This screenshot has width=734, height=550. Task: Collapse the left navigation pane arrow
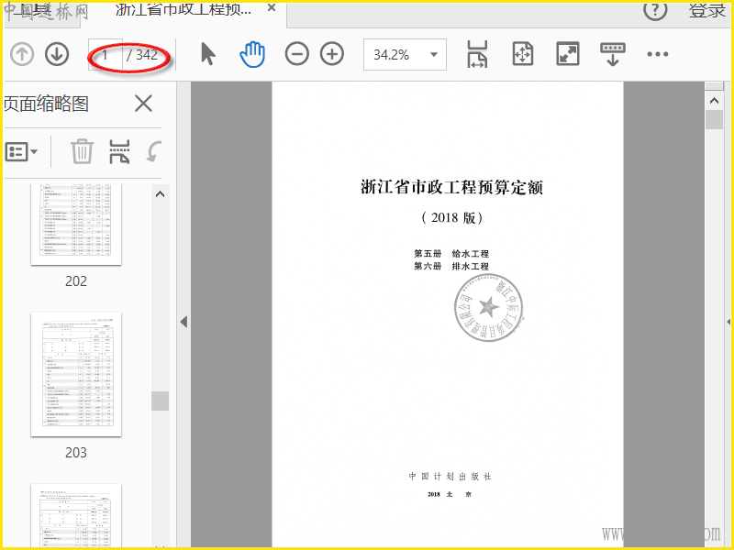[x=183, y=322]
